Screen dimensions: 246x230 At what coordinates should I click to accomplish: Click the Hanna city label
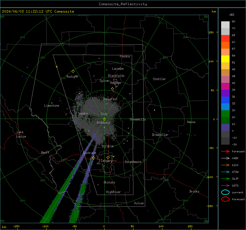(x=191, y=122)
